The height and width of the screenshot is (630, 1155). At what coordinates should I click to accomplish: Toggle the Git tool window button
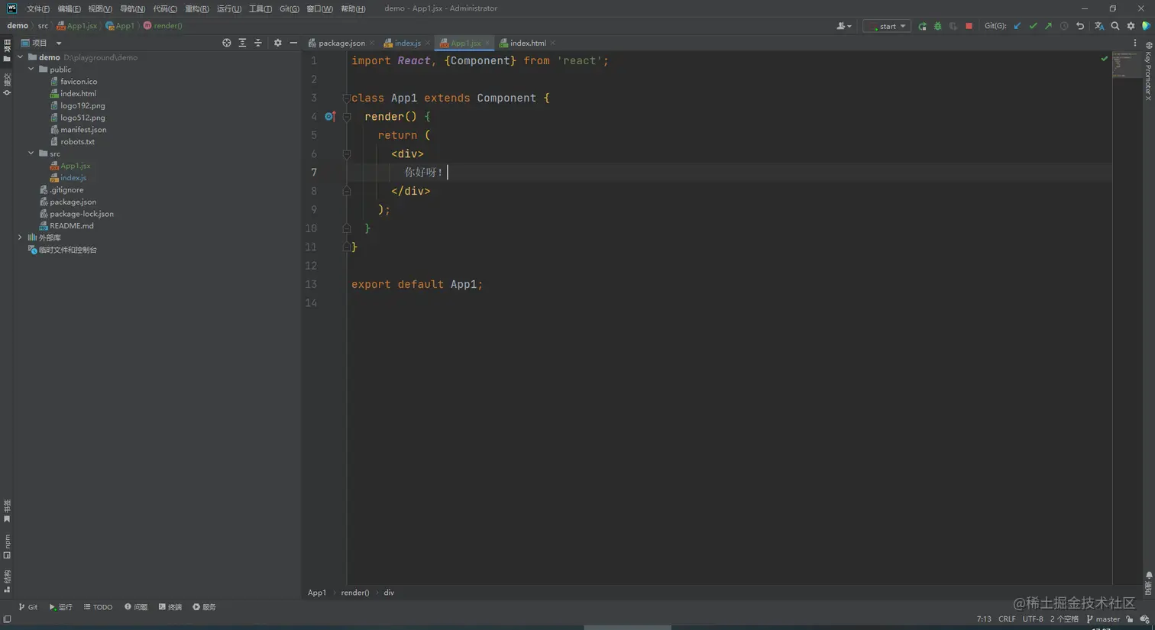tap(28, 607)
